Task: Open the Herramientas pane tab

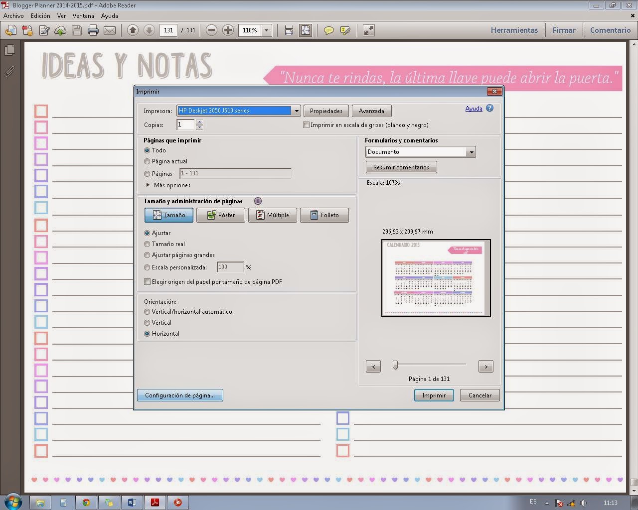Action: click(514, 30)
